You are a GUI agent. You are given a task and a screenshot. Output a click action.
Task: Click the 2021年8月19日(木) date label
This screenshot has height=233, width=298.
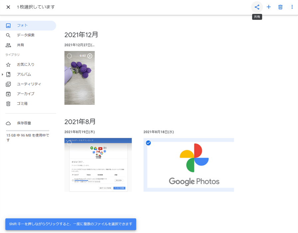coord(79,132)
